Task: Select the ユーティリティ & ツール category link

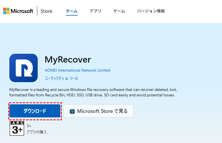Action: tap(61, 78)
